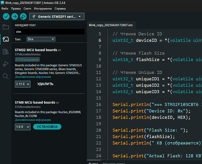Open the Файл menu
The image size is (202, 164).
tap(5, 8)
